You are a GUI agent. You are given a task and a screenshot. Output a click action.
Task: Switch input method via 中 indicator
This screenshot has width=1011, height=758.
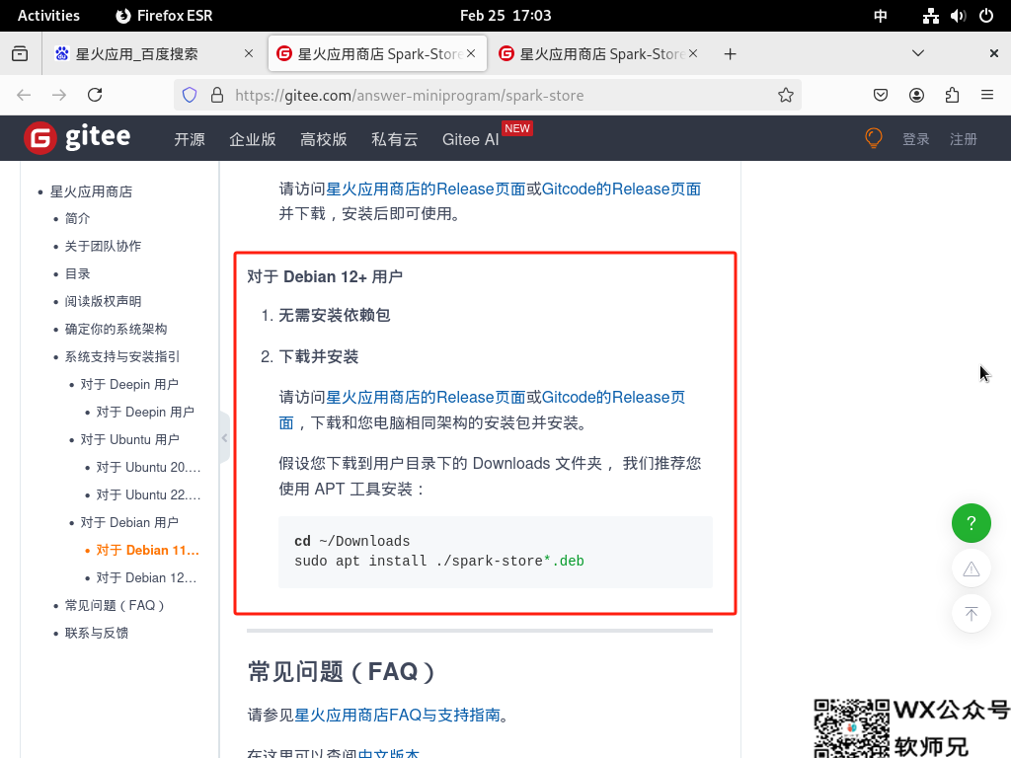tap(880, 16)
